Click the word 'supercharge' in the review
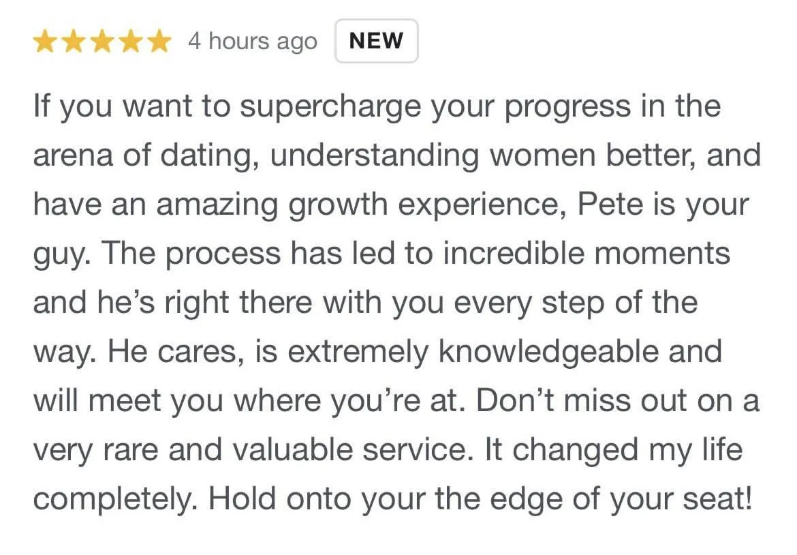 click(x=330, y=108)
